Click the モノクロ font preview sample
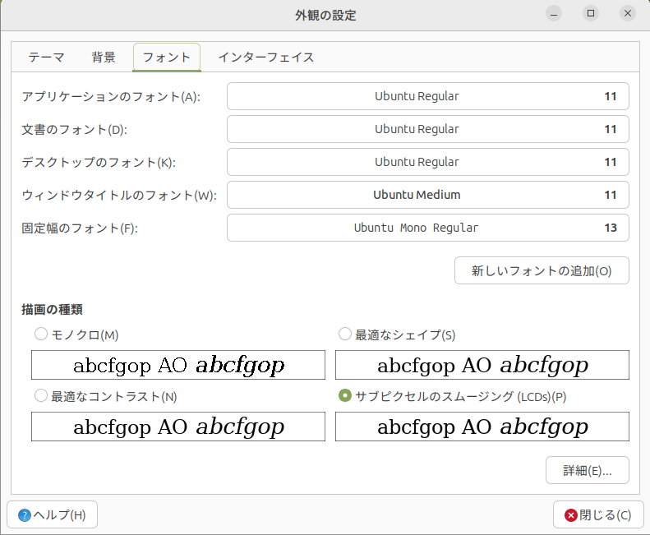Image resolution: width=650 pixels, height=535 pixels. [x=178, y=365]
